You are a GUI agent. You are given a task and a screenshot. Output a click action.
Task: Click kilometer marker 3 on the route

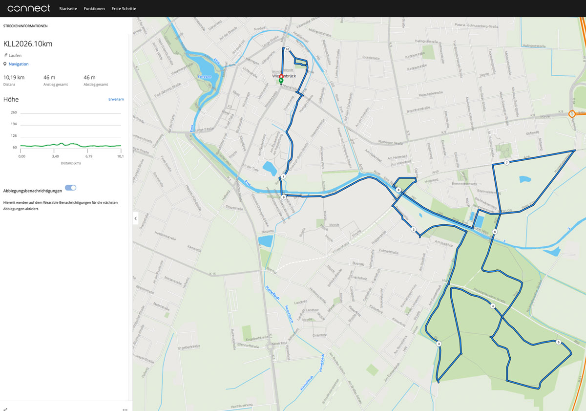(x=439, y=344)
